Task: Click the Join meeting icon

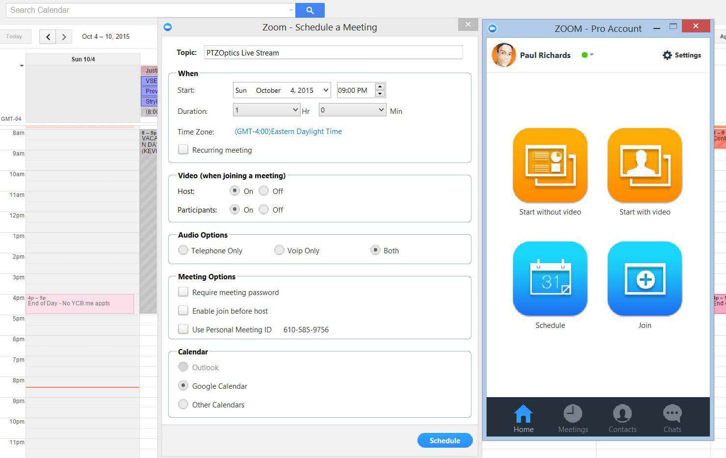Action: pos(645,279)
